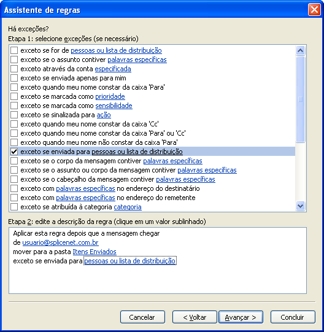
Task: Click 'pessoas ou lista de distribuição' in description
Action: 130,261
